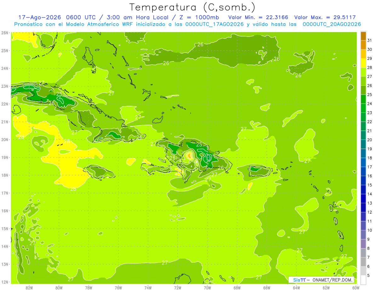Click the "18N" latitude axis label
The image size is (378, 292).
[4, 175]
